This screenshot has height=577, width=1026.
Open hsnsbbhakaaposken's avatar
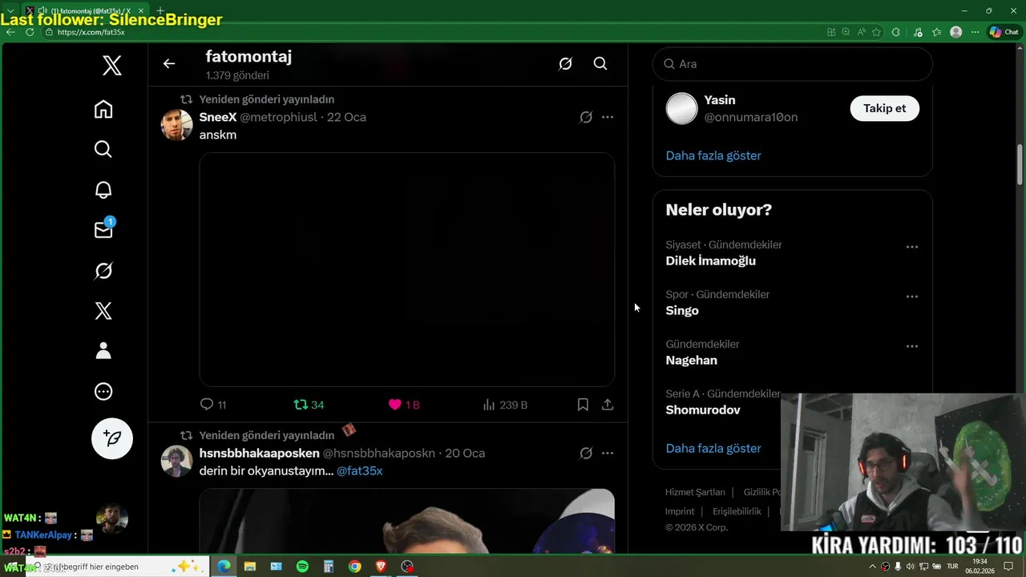[x=176, y=461]
